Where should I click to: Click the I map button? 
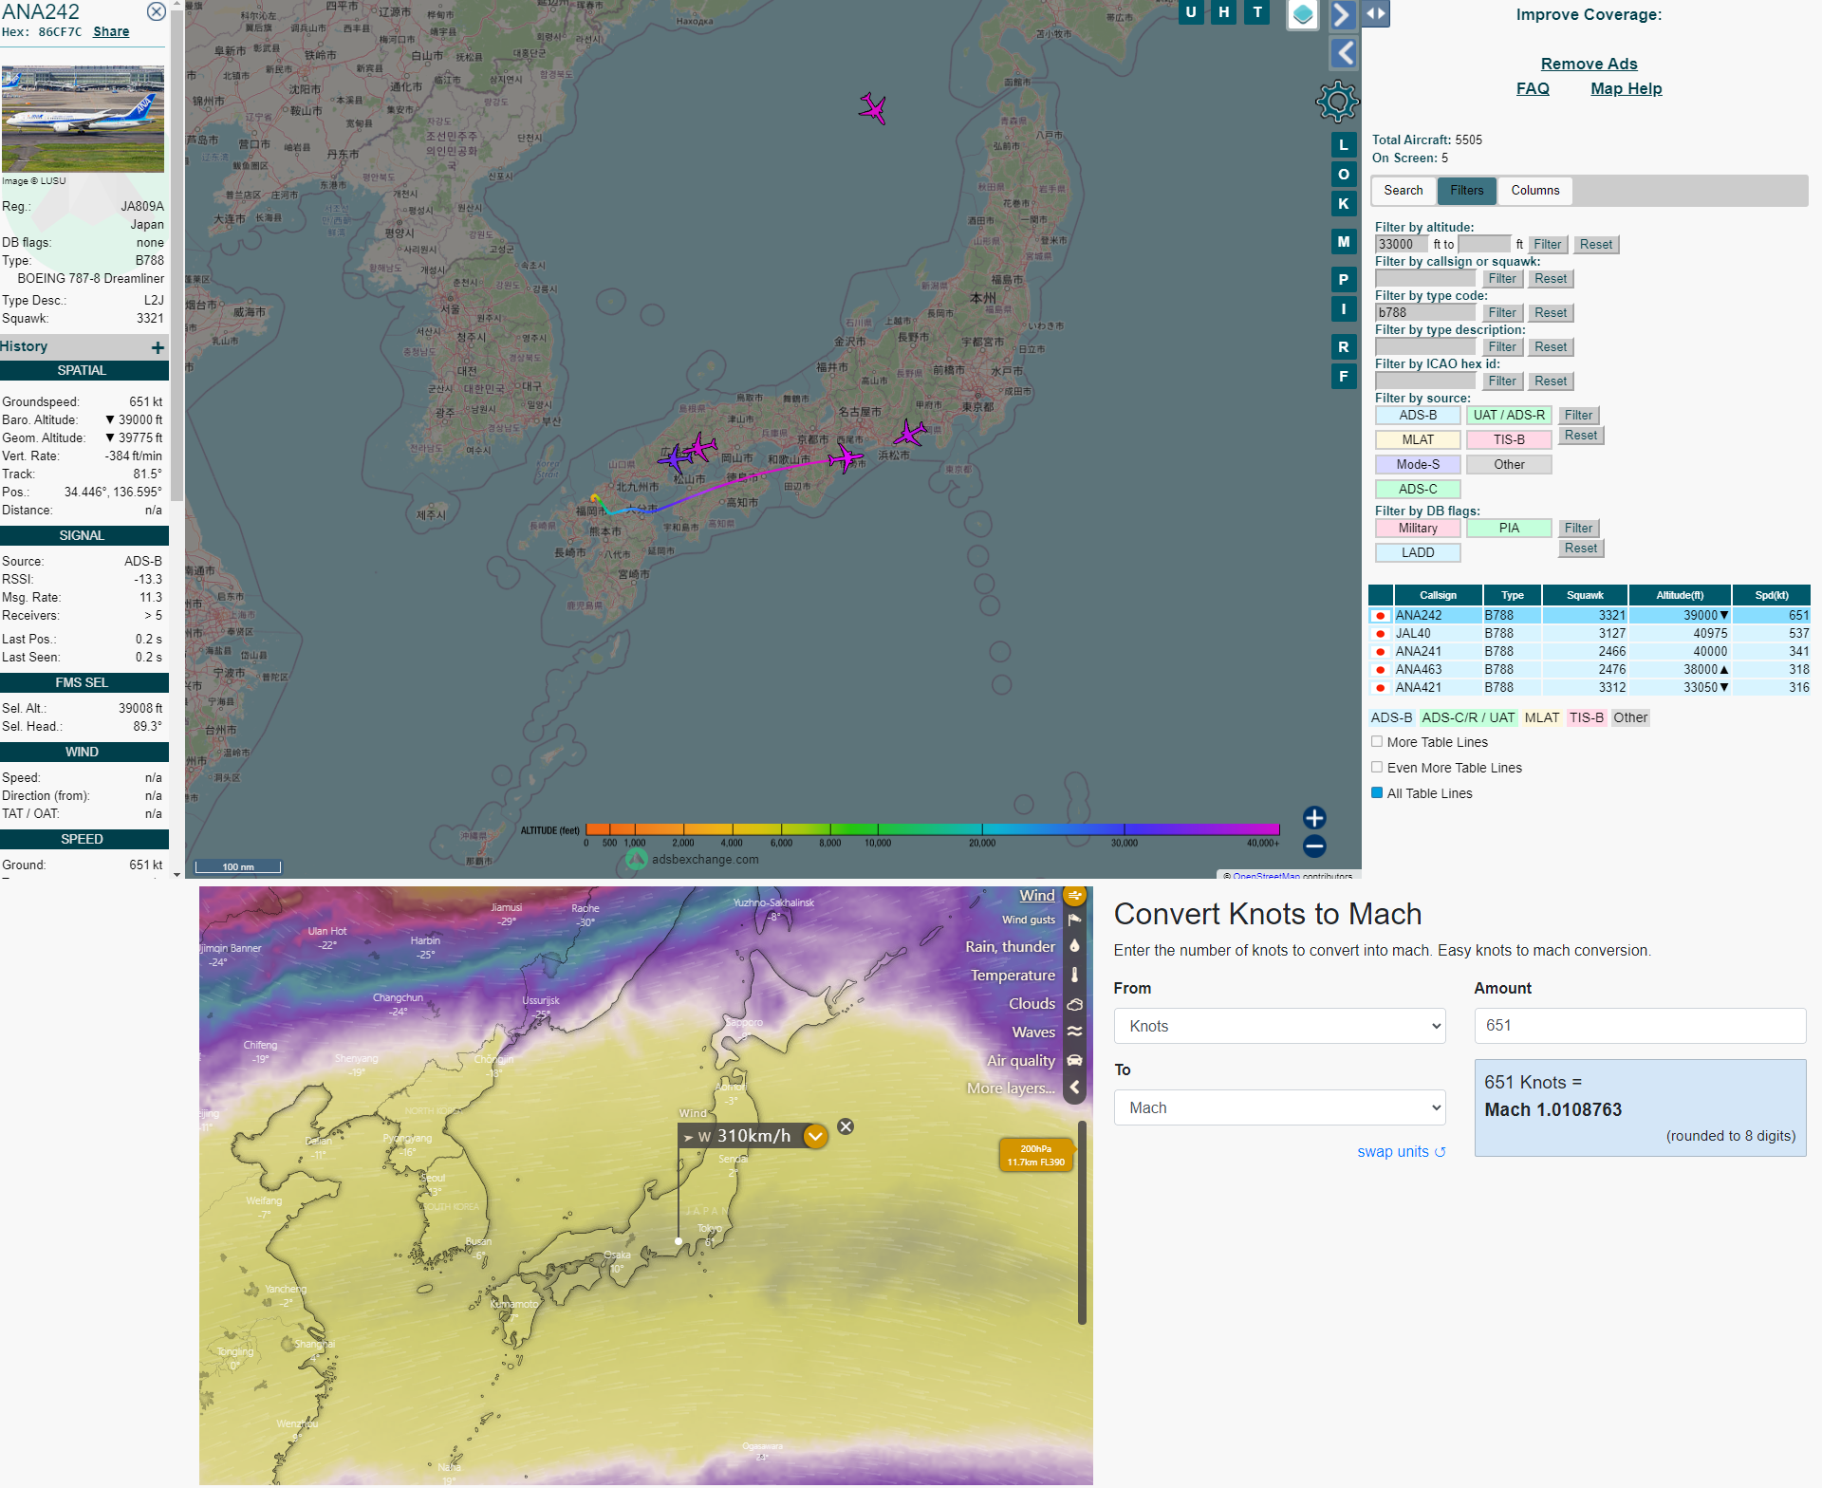1344,309
